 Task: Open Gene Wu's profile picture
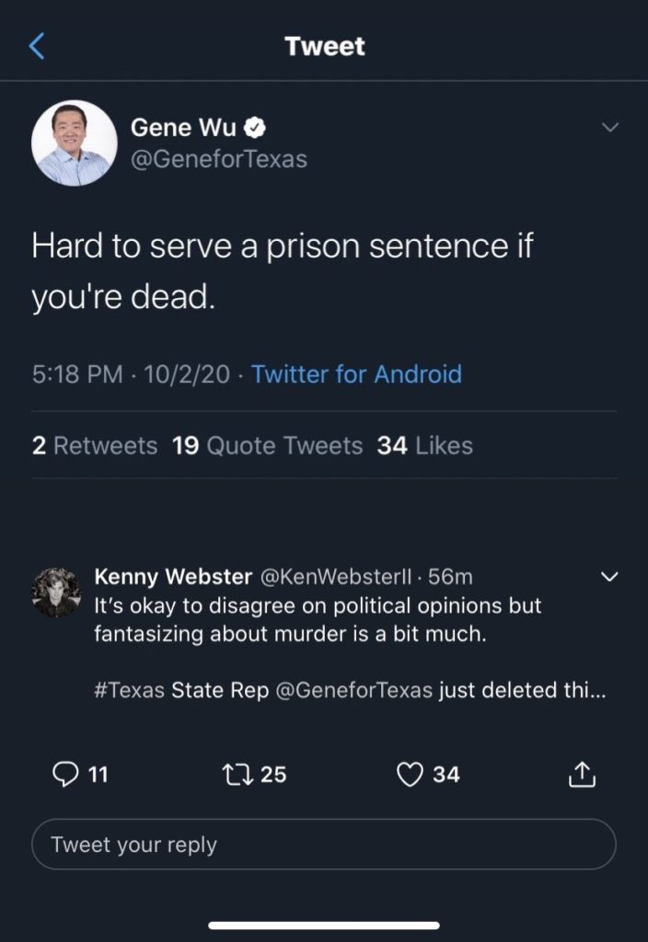[74, 143]
